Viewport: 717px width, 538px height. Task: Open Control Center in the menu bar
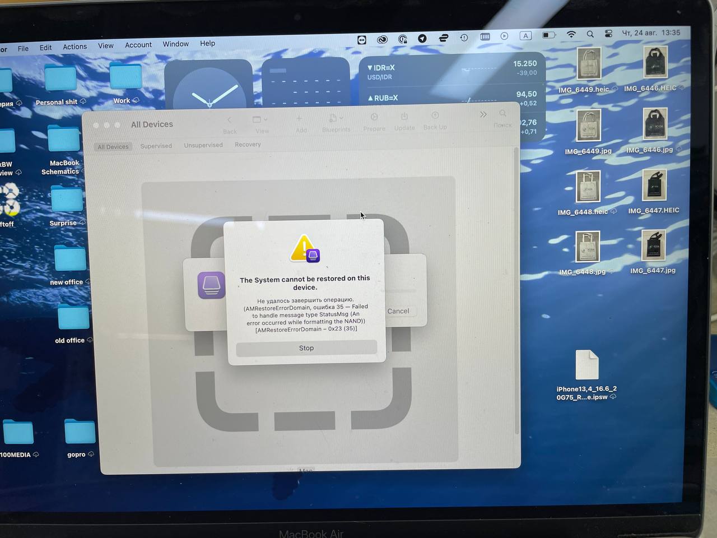tap(609, 34)
